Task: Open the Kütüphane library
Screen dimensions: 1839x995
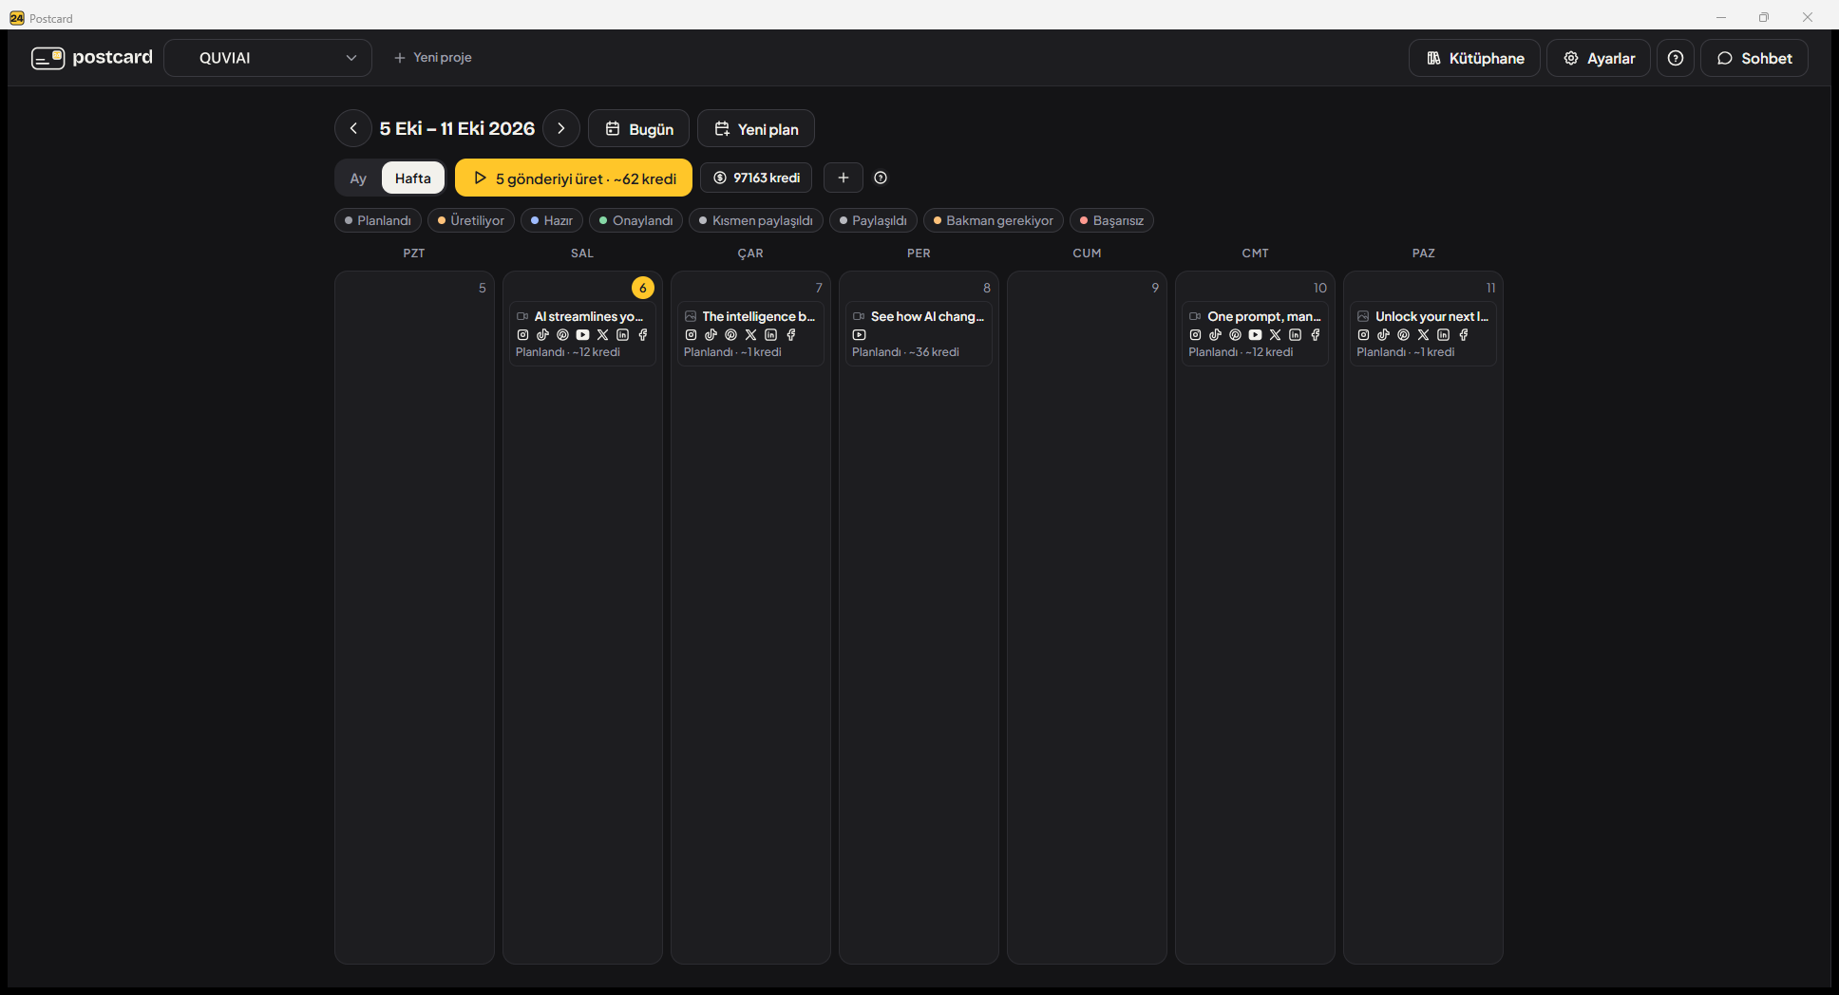Action: pos(1474,58)
